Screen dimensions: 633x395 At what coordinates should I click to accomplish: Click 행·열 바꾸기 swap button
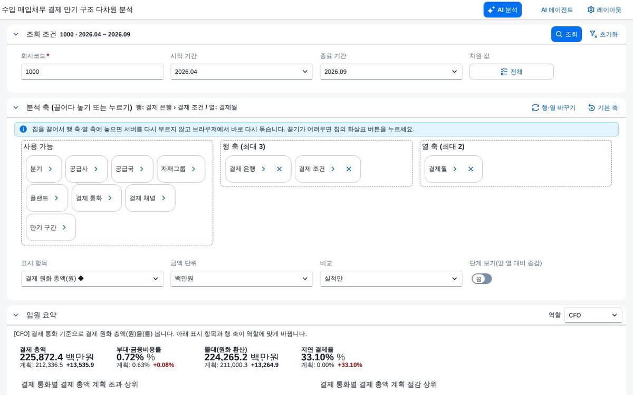pos(553,107)
